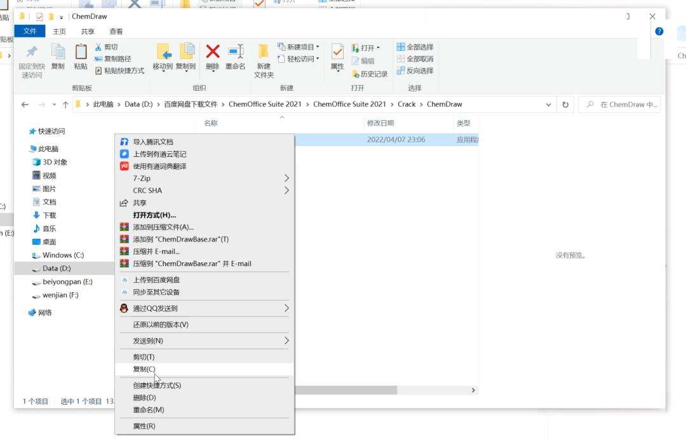Click the blue Help question icon
The image size is (686, 439).
pyautogui.click(x=659, y=32)
